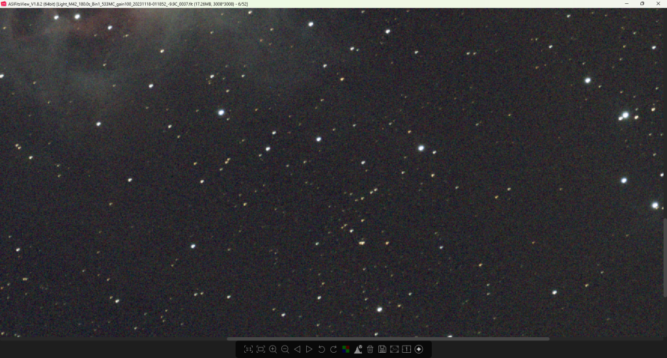This screenshot has height=358, width=667.
Task: Delete the current FITS image
Action: point(370,350)
